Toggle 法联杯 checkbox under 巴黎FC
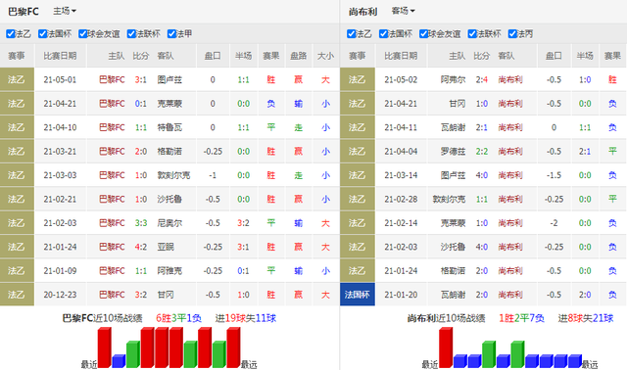The width and height of the screenshot is (627, 370). coord(131,34)
